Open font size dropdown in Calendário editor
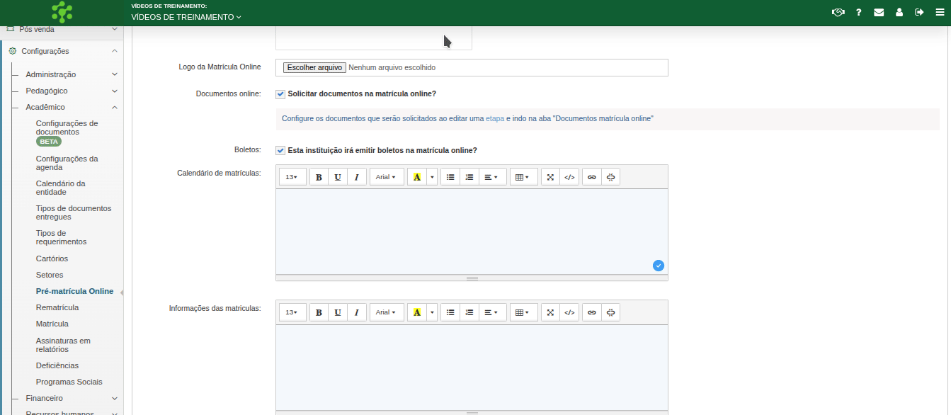The height and width of the screenshot is (415, 951). pyautogui.click(x=292, y=177)
